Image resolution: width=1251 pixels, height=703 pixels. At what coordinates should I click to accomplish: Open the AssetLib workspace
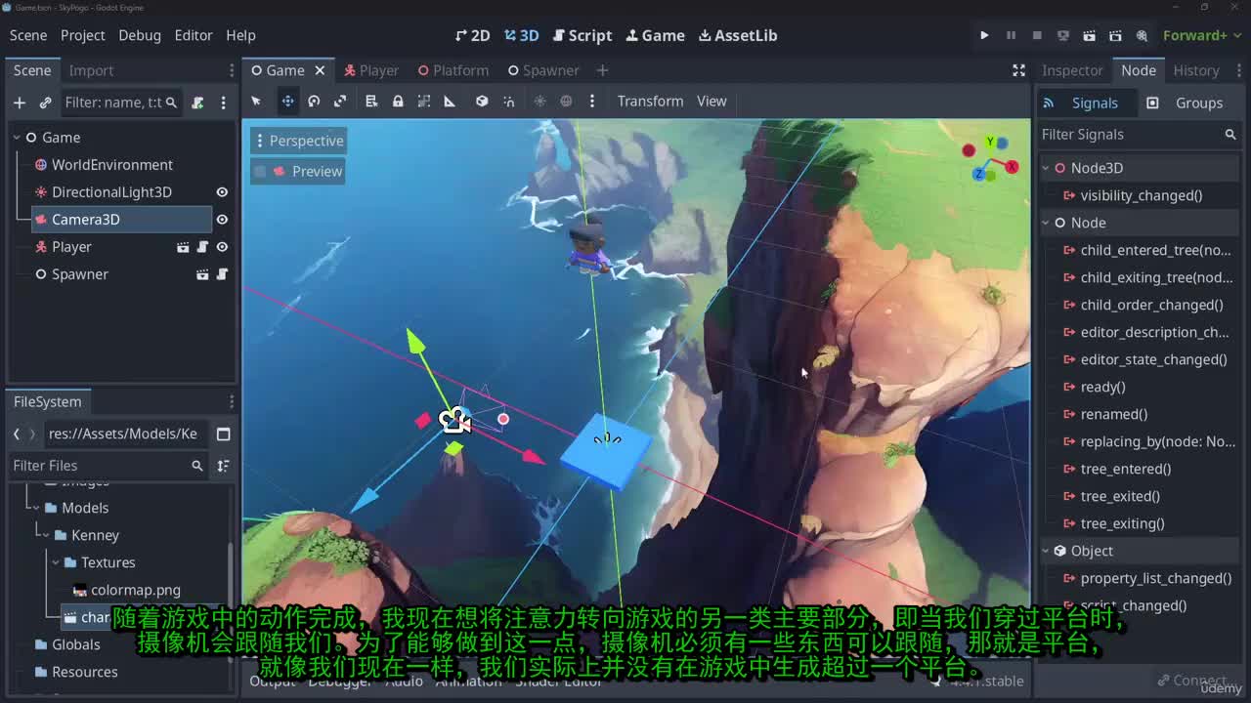tap(738, 35)
